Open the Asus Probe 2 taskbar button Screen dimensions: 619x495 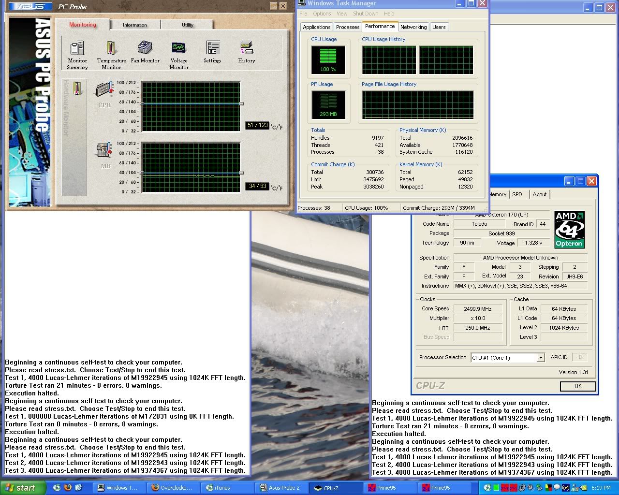point(281,488)
